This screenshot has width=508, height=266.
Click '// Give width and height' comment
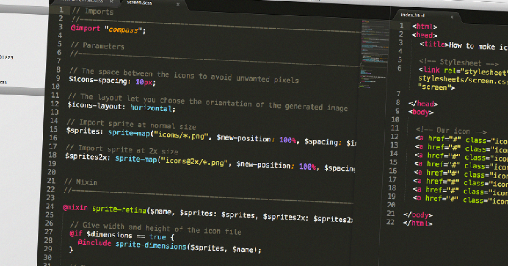pyautogui.click(x=155, y=228)
